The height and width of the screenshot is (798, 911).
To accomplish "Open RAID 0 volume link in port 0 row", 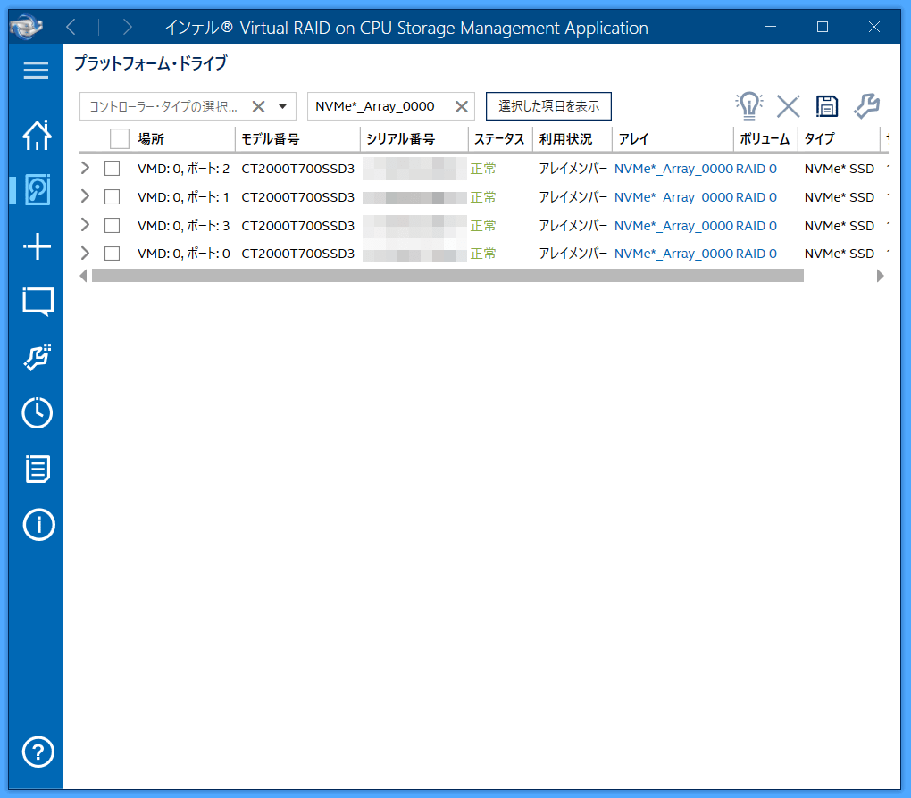I will tap(756, 254).
